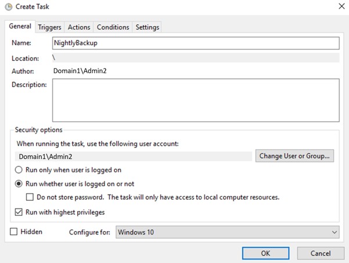Switch to the Settings tab

[147, 27]
